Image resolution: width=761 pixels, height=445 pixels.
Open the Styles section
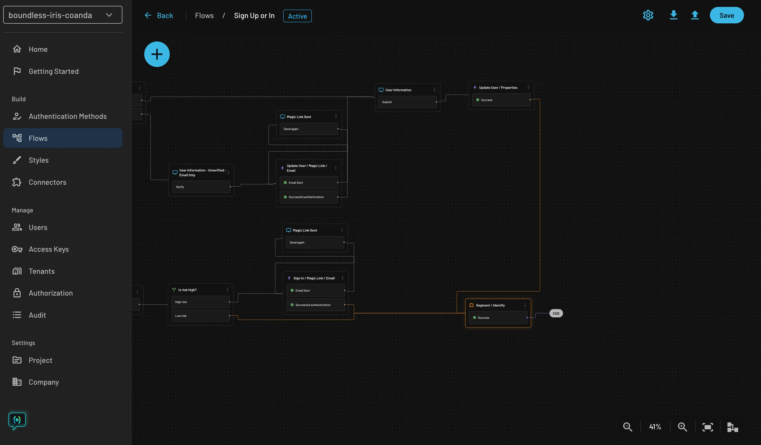pyautogui.click(x=39, y=160)
